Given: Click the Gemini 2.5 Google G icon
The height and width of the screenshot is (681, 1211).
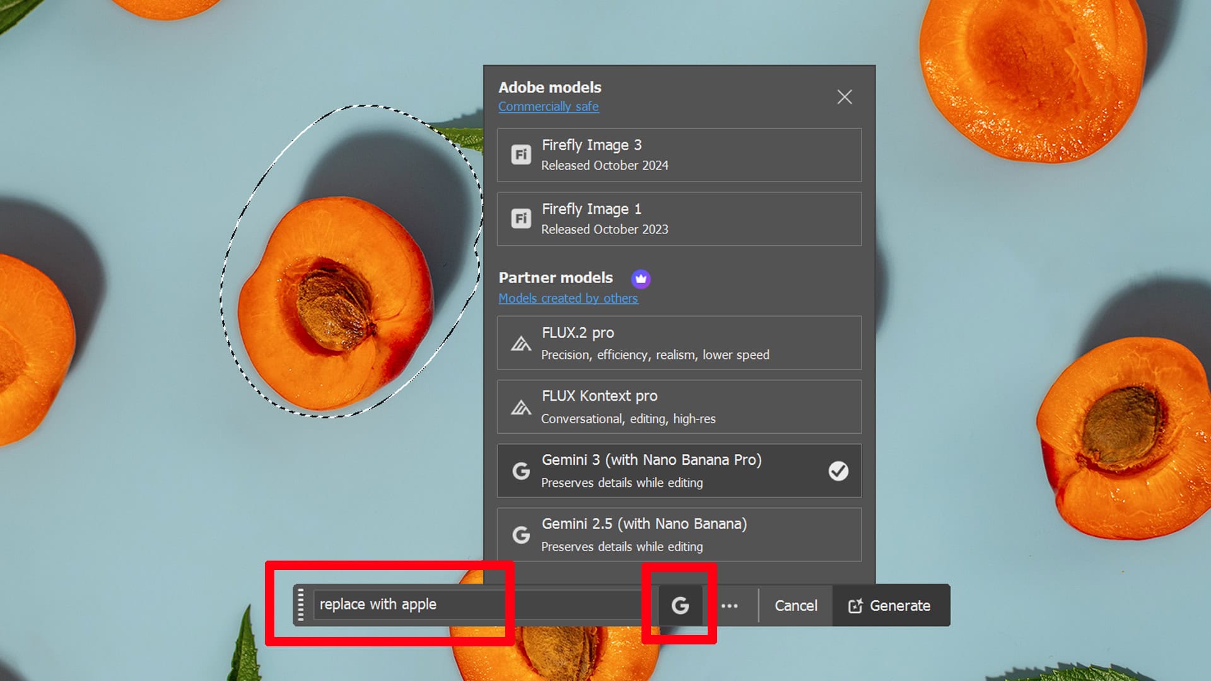Looking at the screenshot, I should pyautogui.click(x=521, y=535).
